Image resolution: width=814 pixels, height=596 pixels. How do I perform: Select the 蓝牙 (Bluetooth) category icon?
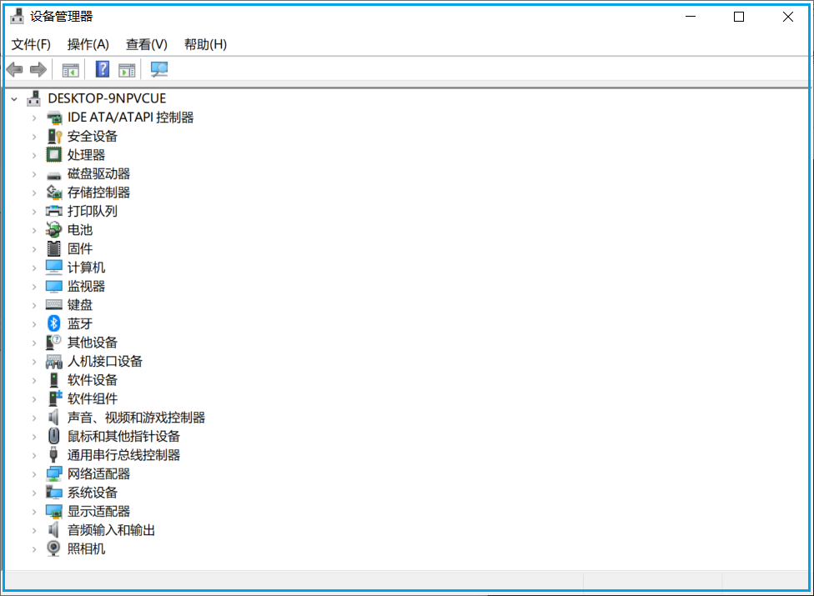click(53, 323)
